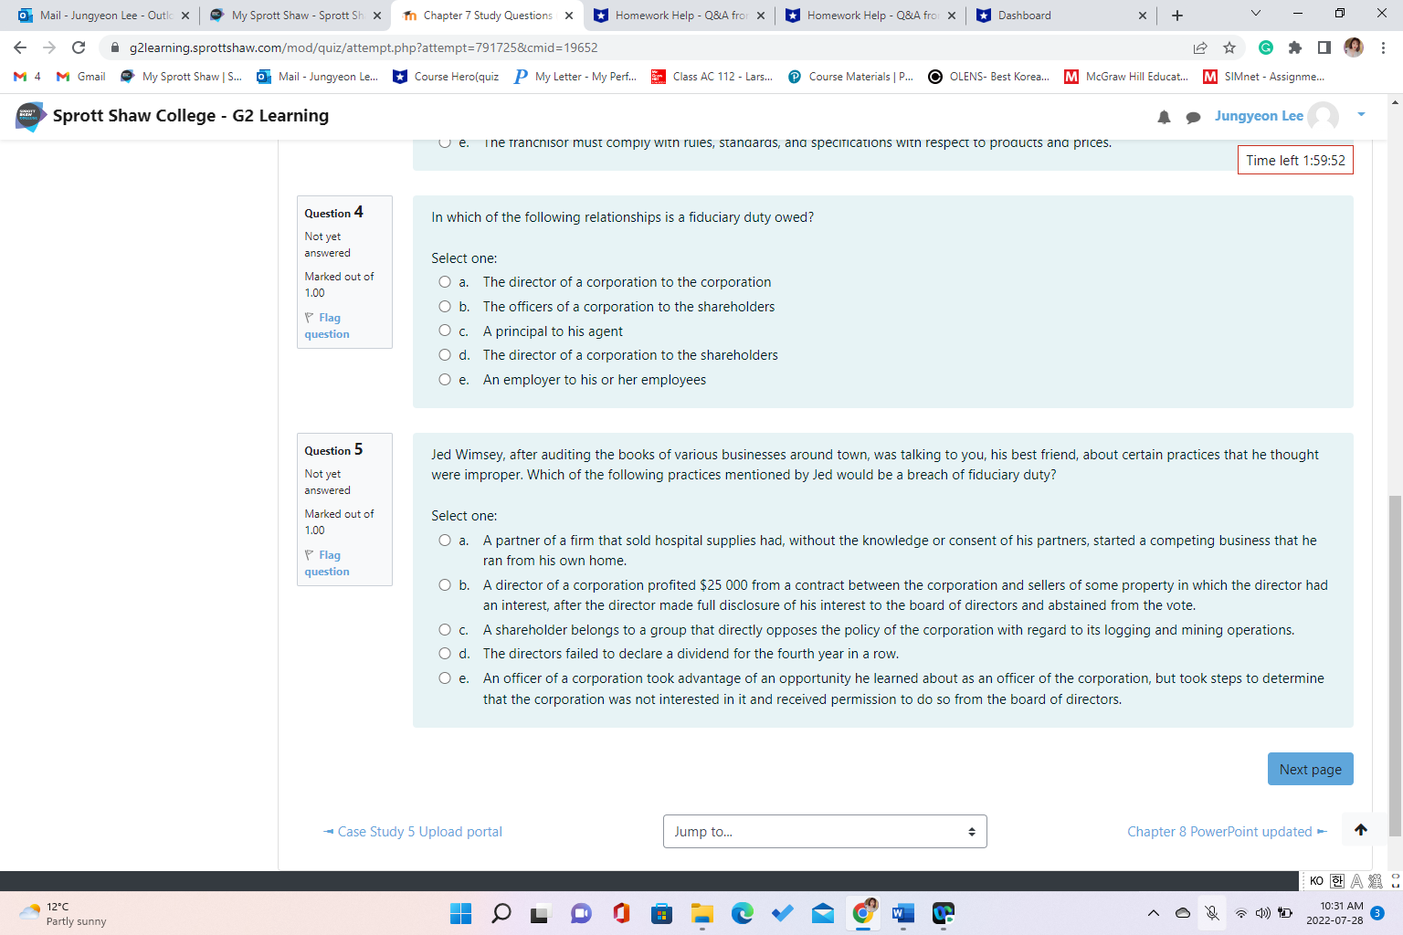This screenshot has width=1403, height=935.
Task: Click the address bar URL field
Action: [x=639, y=47]
